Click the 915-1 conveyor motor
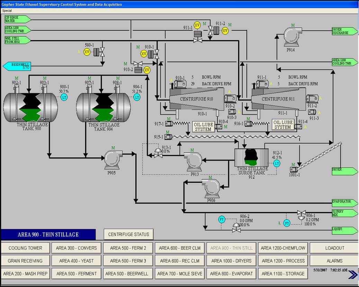Screen dimensions: 359x287 coord(168,137)
